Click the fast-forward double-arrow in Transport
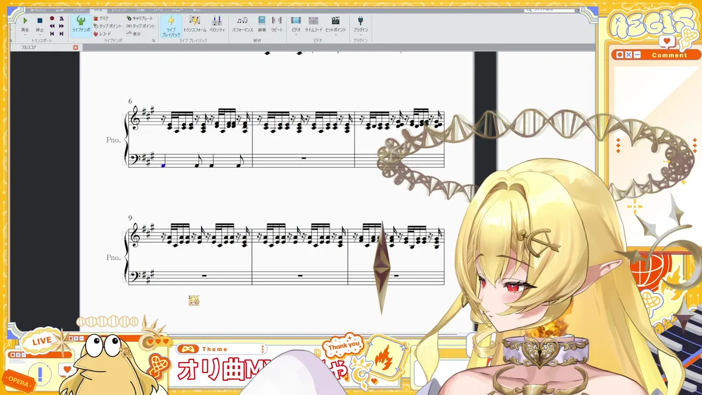This screenshot has height=395, width=702. pos(61,26)
